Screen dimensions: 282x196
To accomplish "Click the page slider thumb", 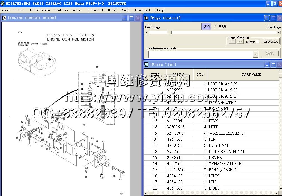I will (169, 32).
